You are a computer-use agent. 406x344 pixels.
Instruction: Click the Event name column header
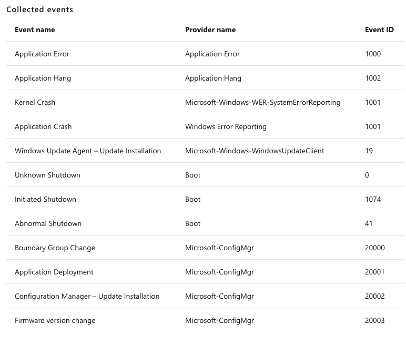click(x=35, y=30)
